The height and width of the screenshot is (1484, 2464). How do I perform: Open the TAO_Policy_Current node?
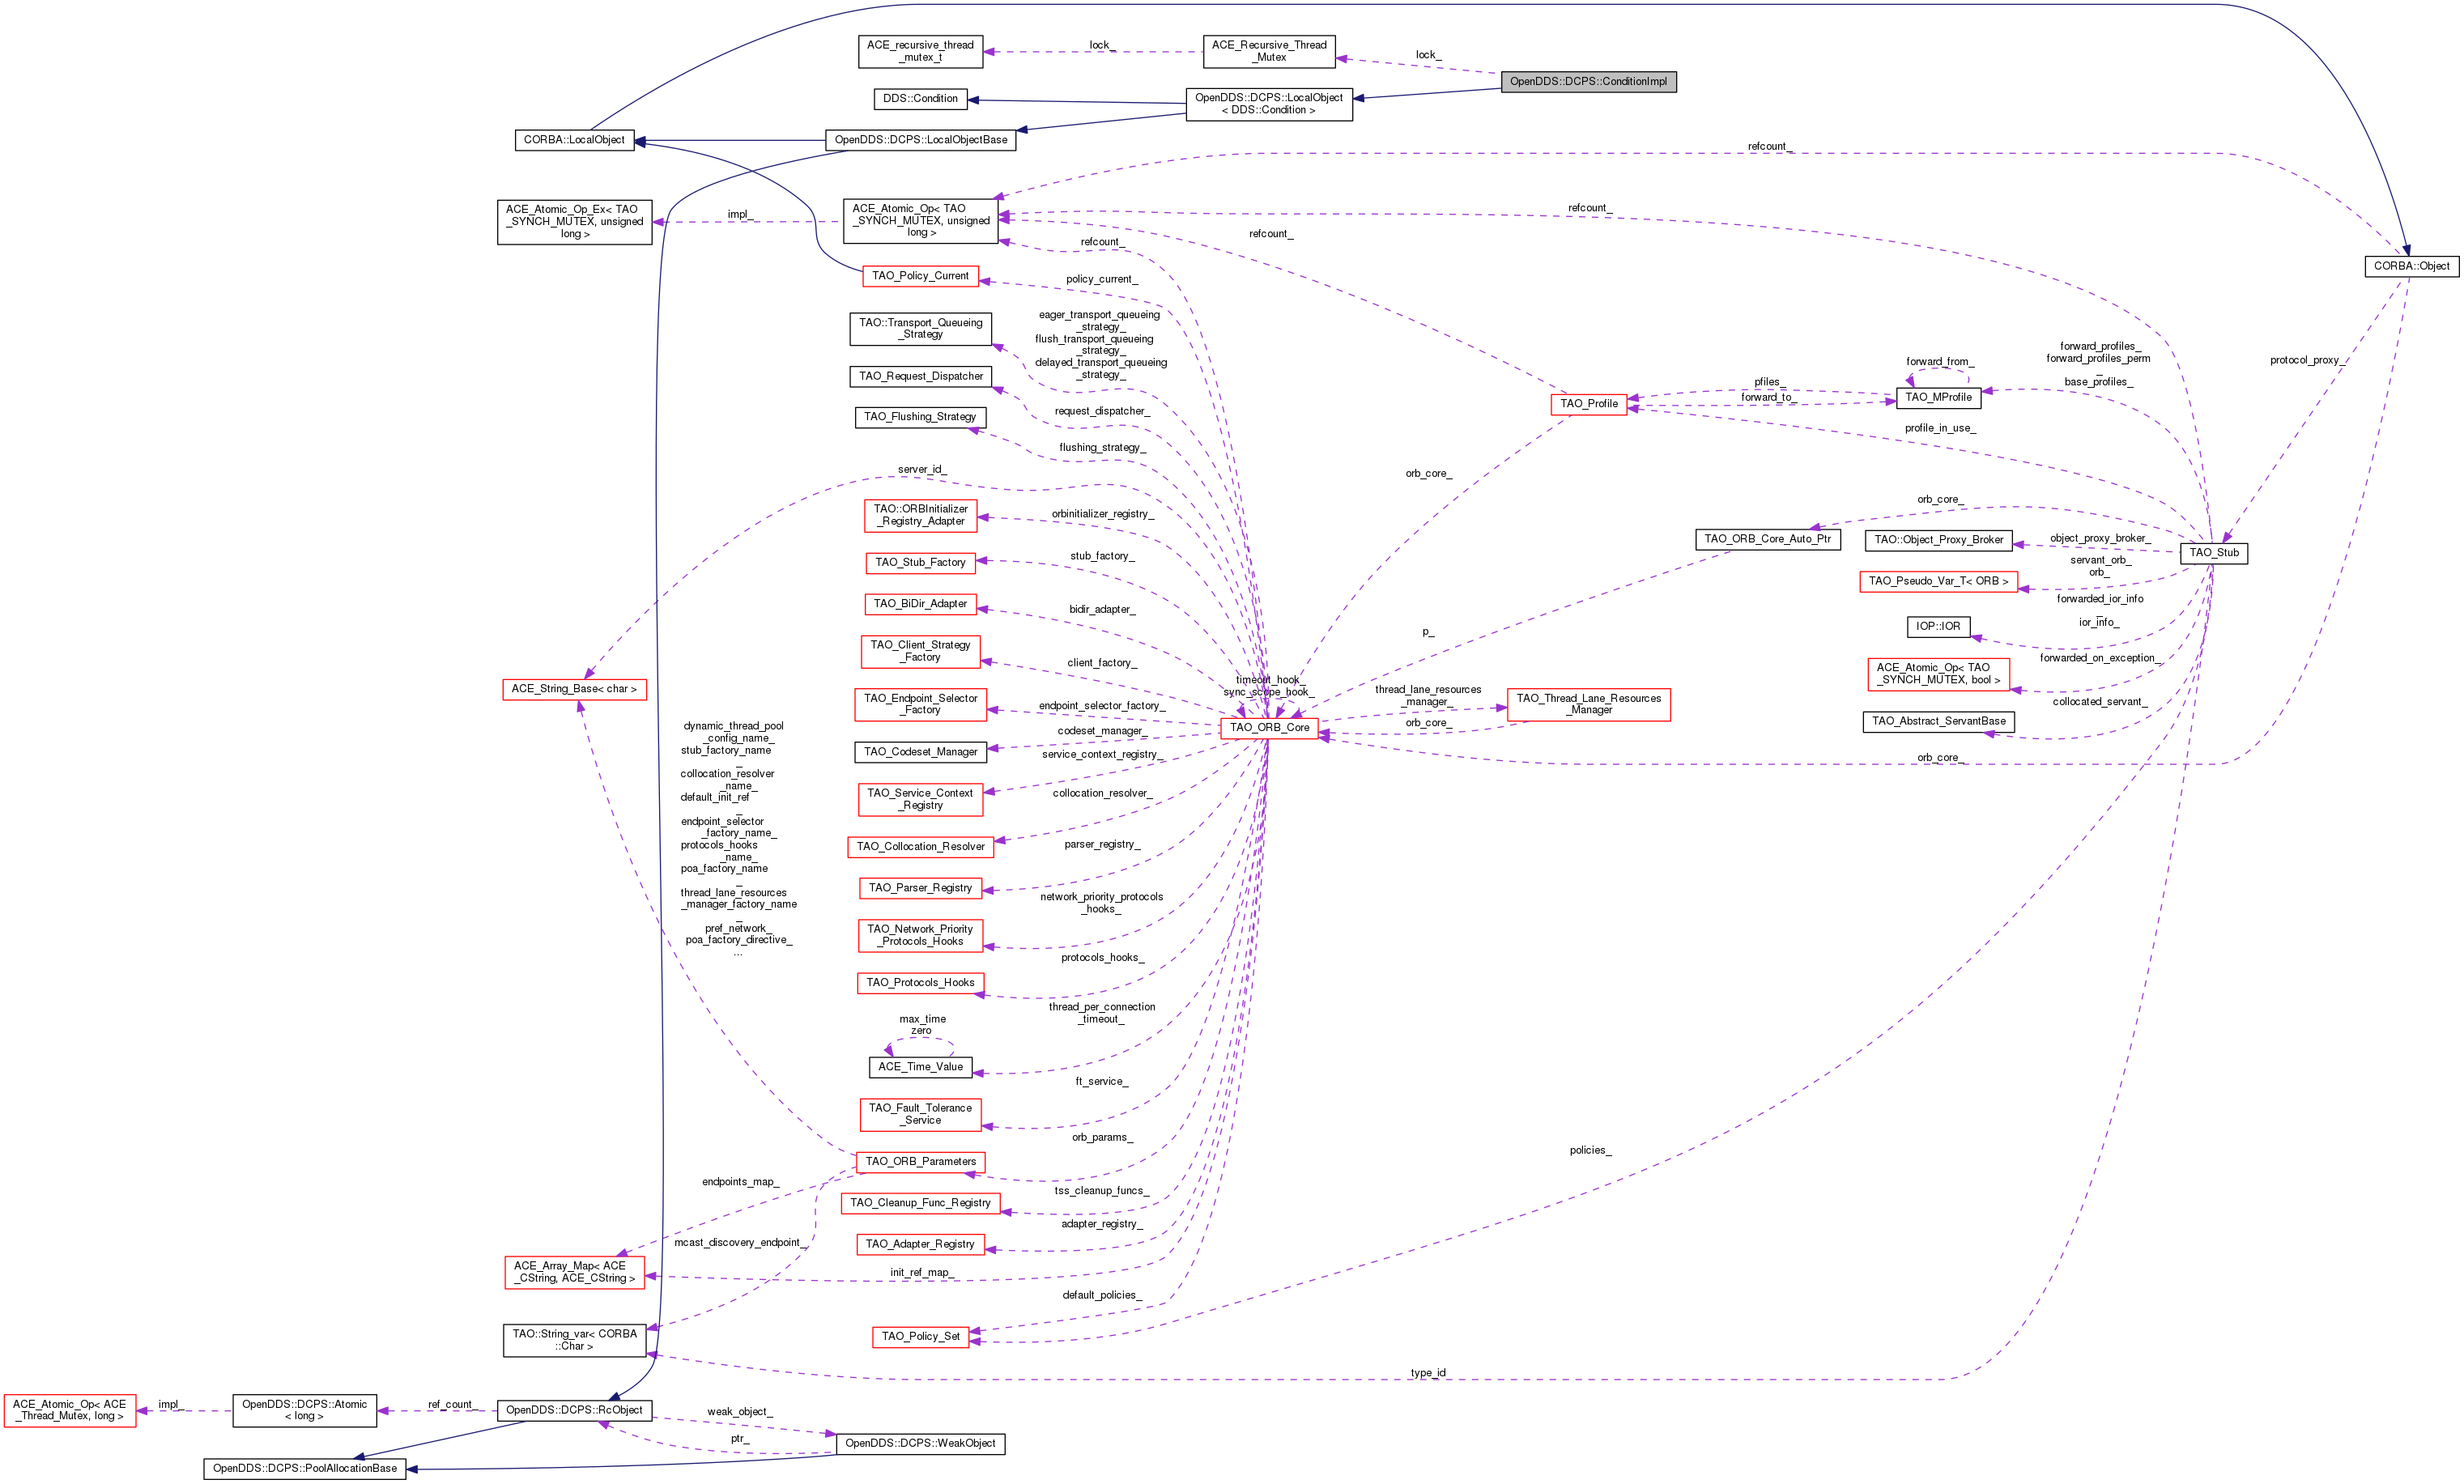[920, 276]
